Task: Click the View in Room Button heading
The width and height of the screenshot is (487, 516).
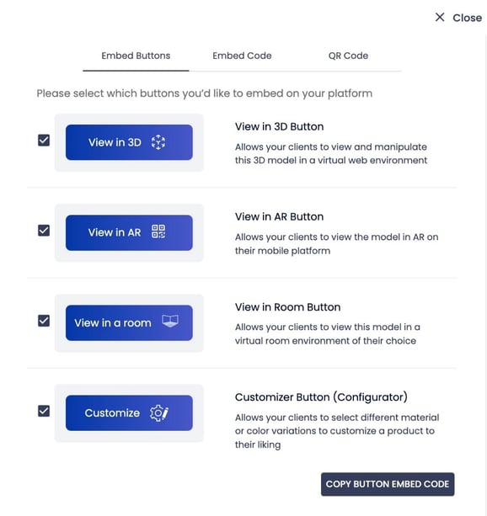Action: (287, 307)
